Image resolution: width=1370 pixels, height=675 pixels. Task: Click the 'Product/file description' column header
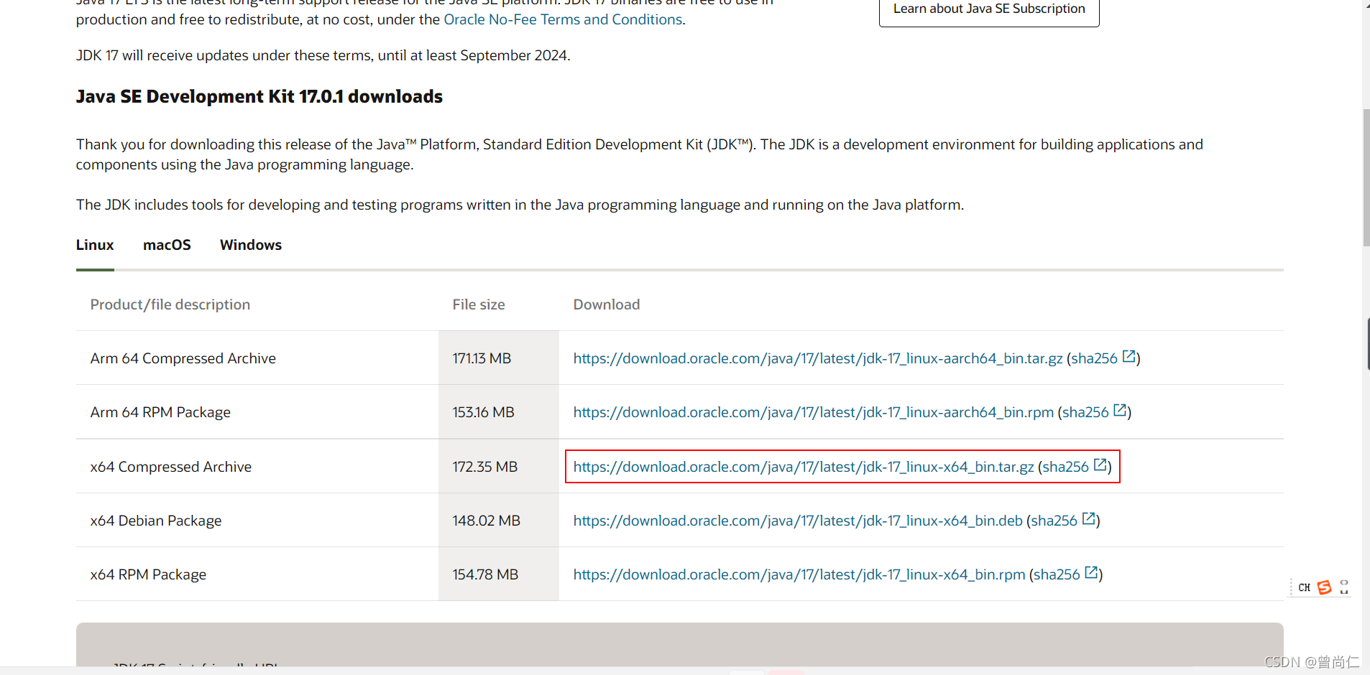coord(170,304)
